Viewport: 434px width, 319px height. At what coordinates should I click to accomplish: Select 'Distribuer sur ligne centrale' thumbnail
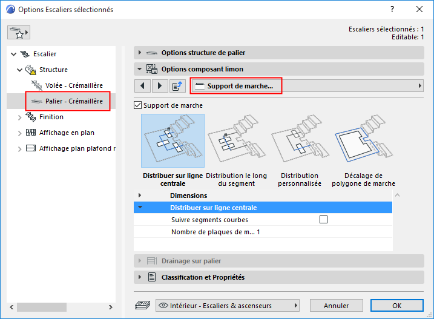tap(172, 140)
